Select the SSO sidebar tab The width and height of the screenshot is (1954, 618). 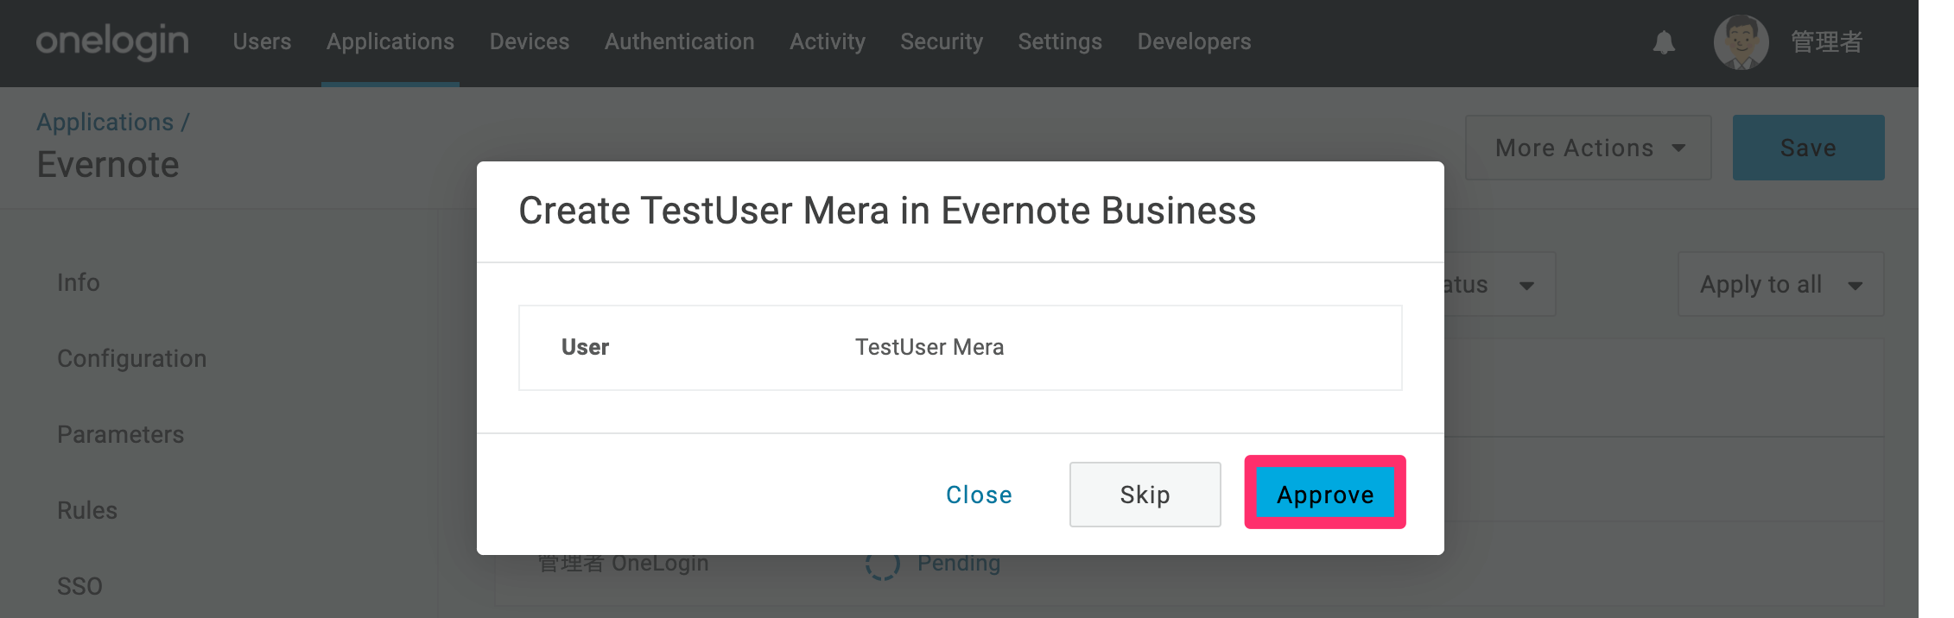point(79,586)
